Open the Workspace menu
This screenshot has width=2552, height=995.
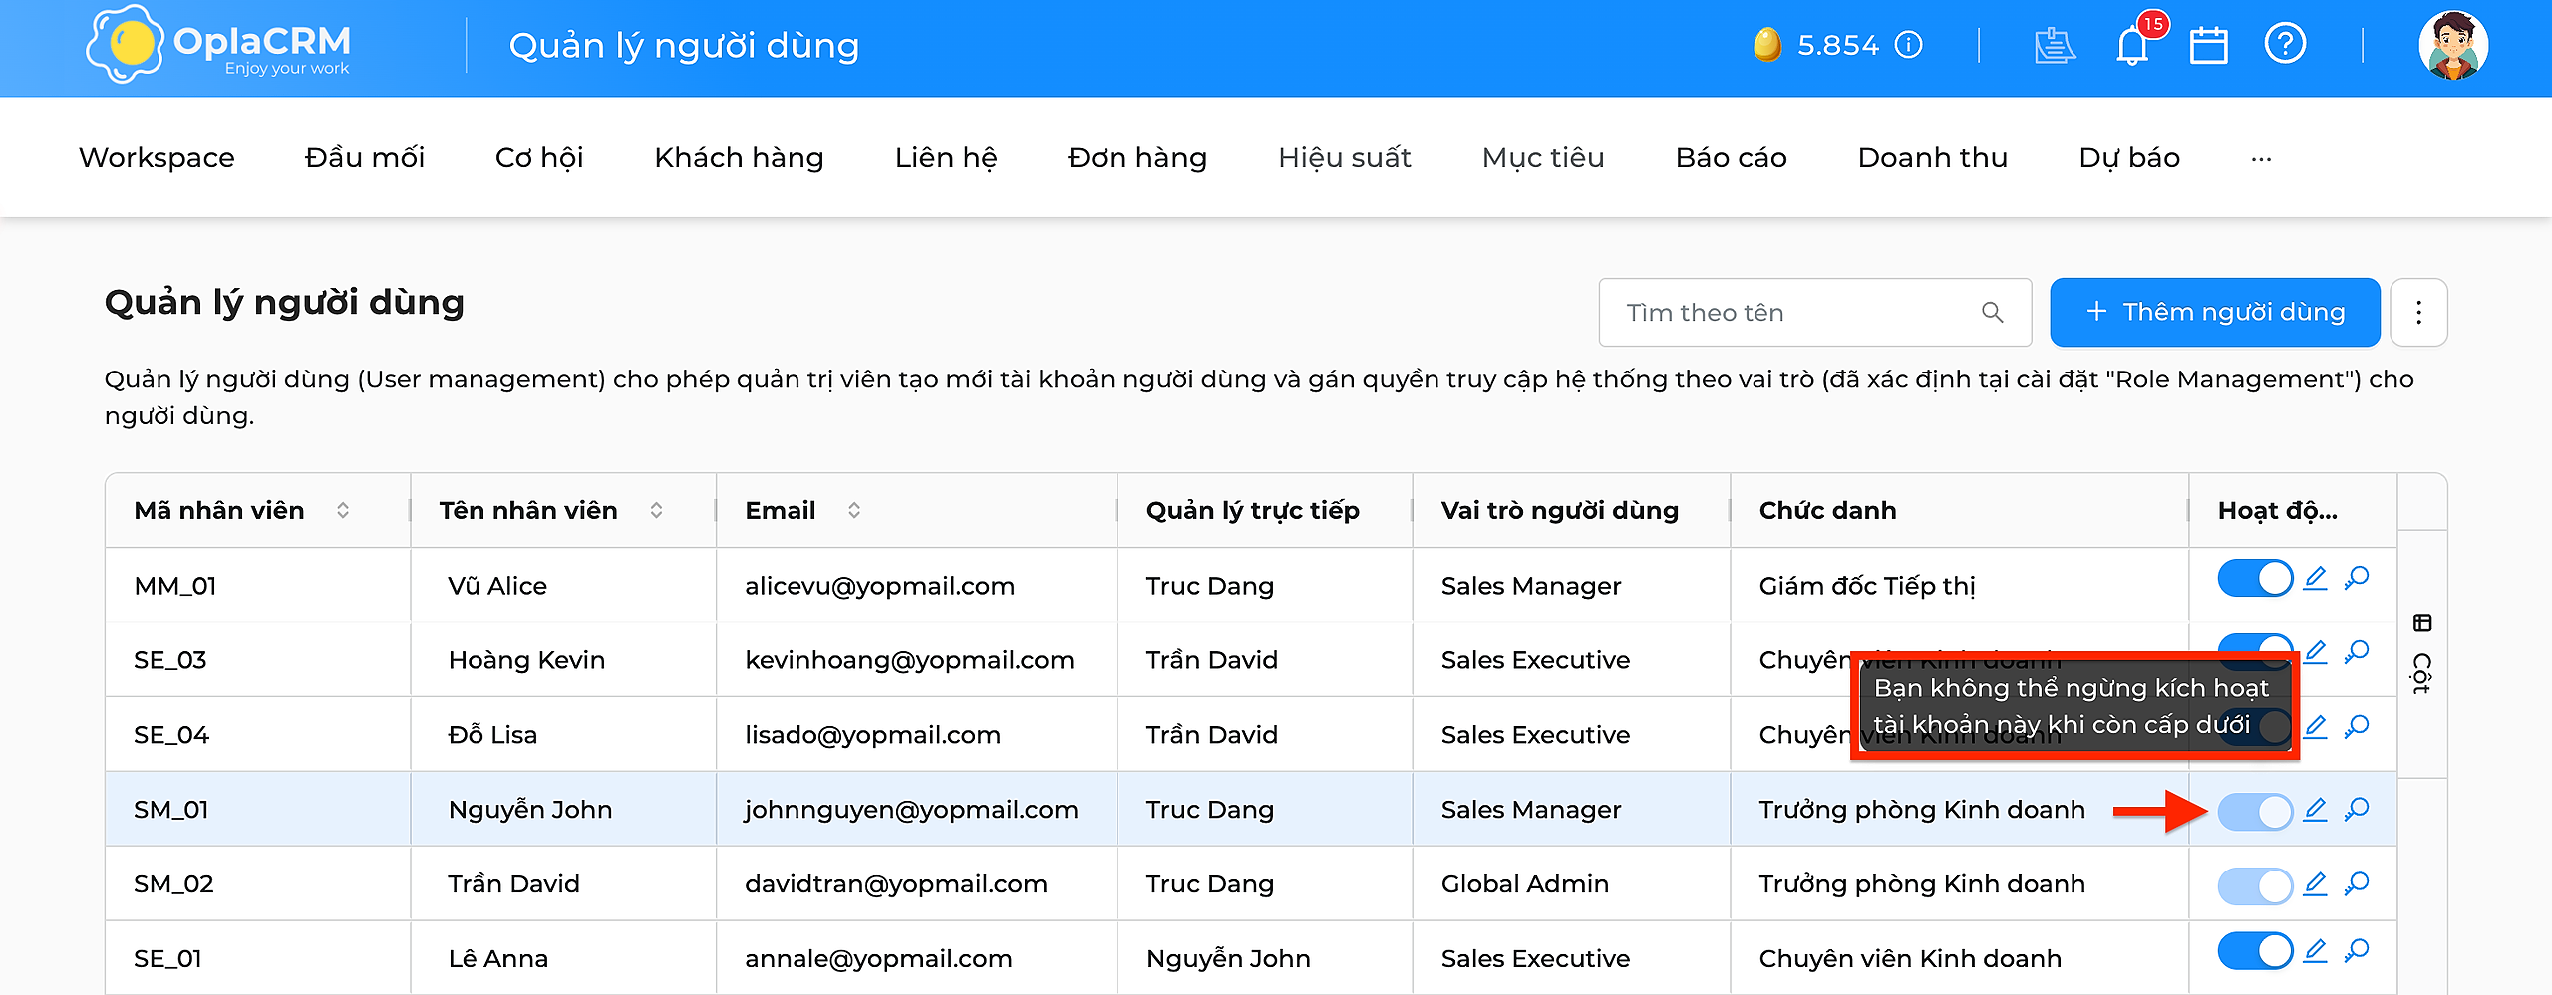click(x=157, y=158)
